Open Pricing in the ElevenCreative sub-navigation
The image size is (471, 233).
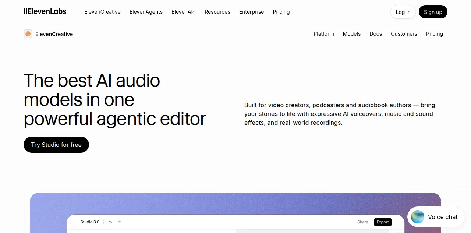pos(435,34)
